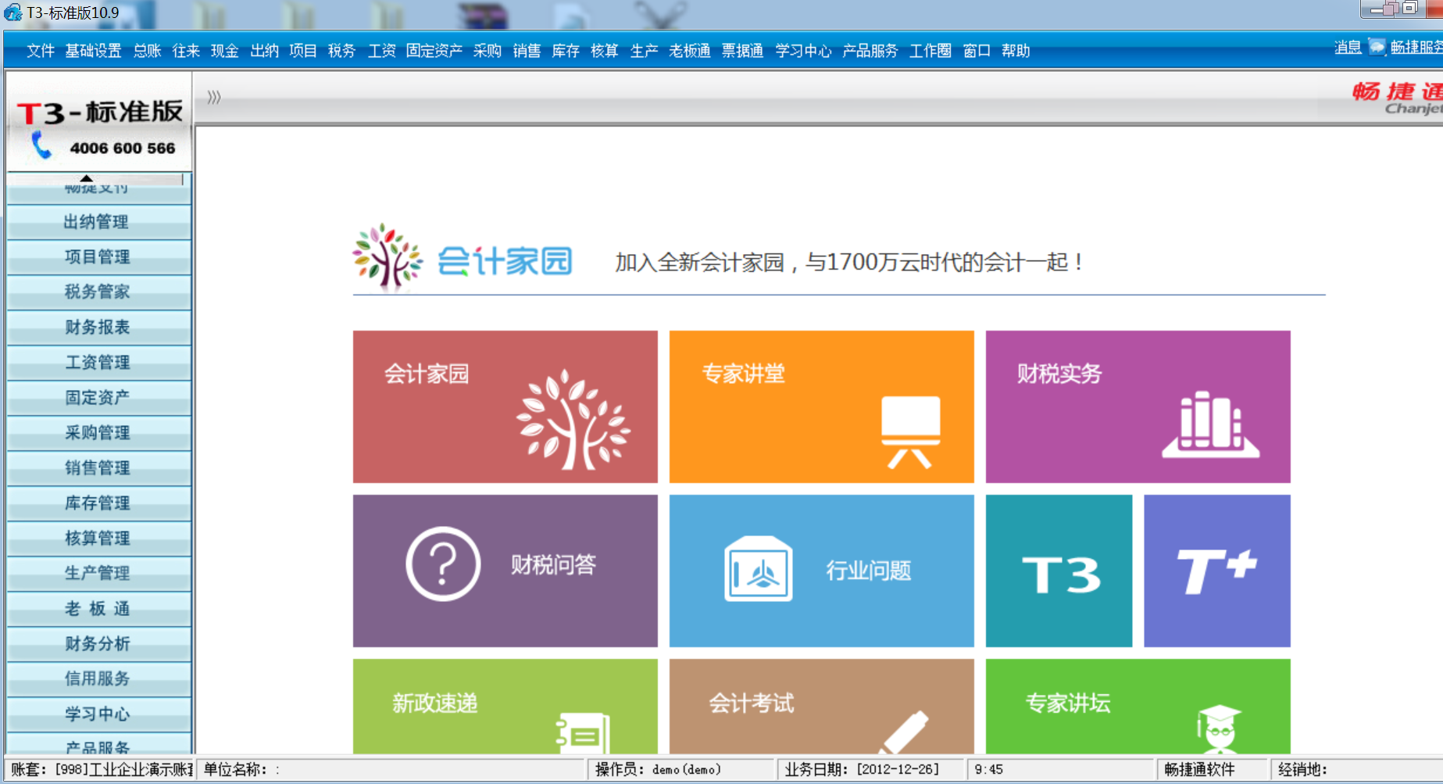Image resolution: width=1443 pixels, height=784 pixels.
Task: Click the 消息 link at top right
Action: pyautogui.click(x=1348, y=48)
